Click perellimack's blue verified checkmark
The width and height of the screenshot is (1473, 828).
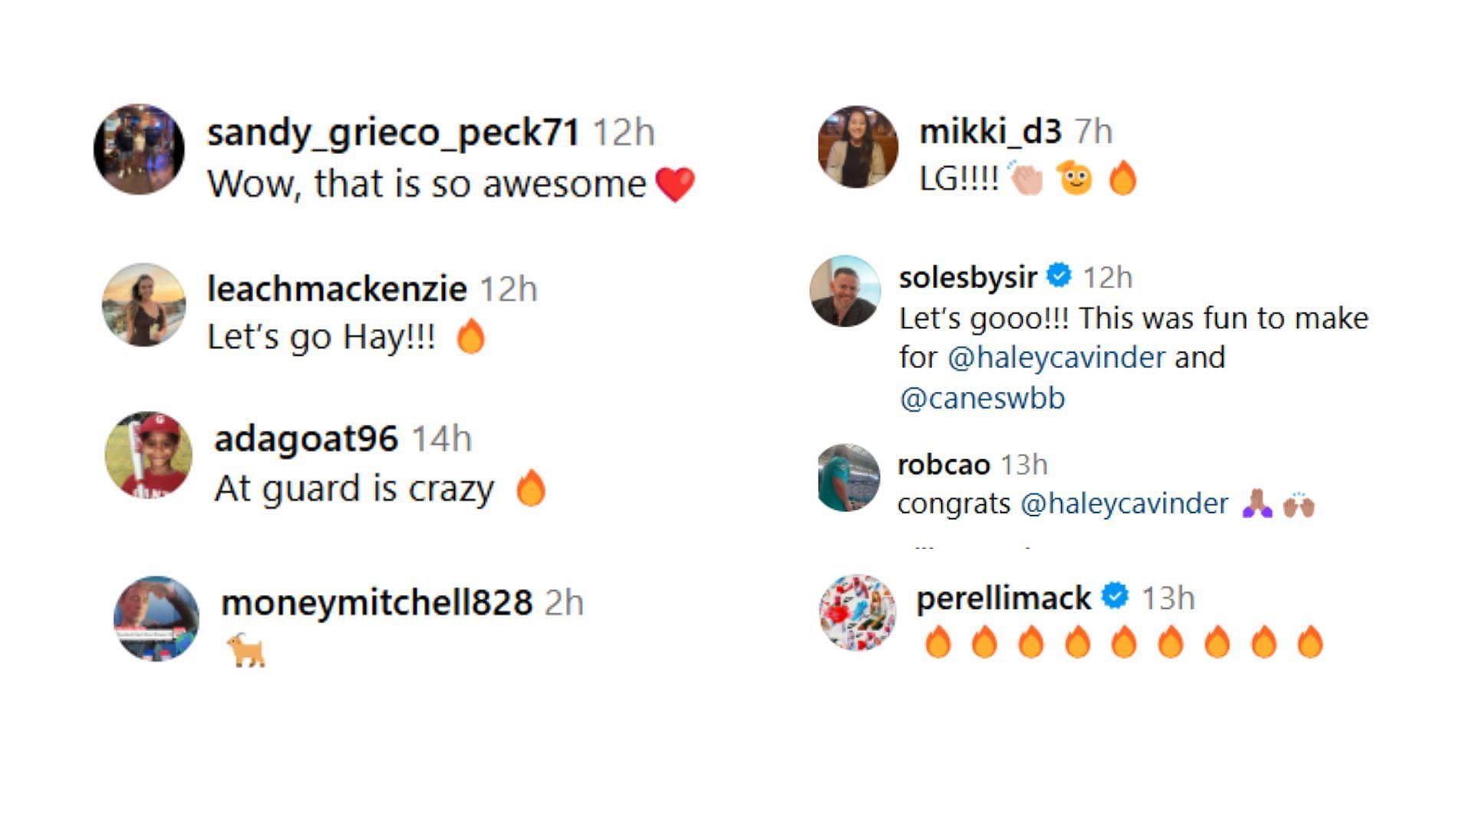click(x=1115, y=596)
